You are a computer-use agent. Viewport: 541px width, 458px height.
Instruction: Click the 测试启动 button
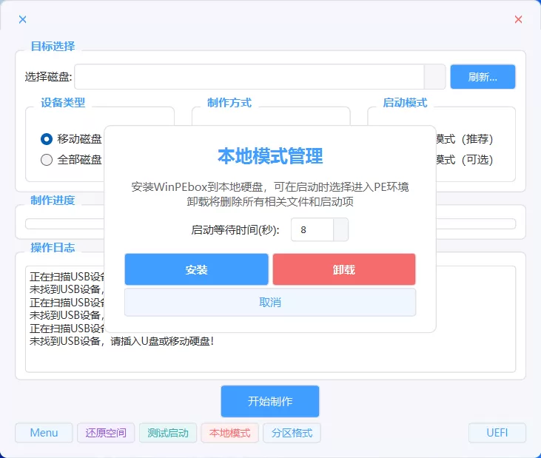click(168, 433)
